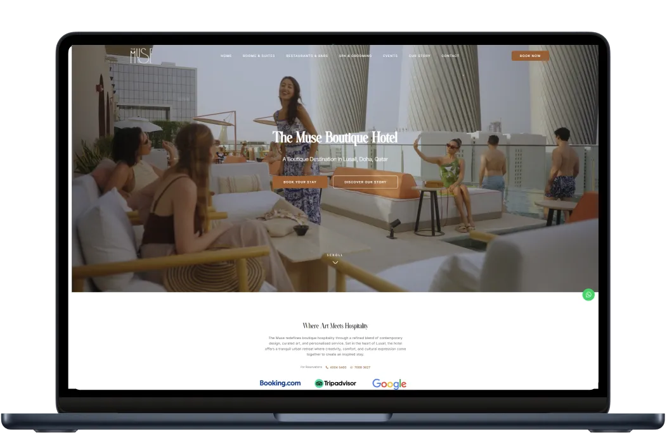Select Spa & Grooming menu item
The height and width of the screenshot is (434, 667).
tap(355, 56)
